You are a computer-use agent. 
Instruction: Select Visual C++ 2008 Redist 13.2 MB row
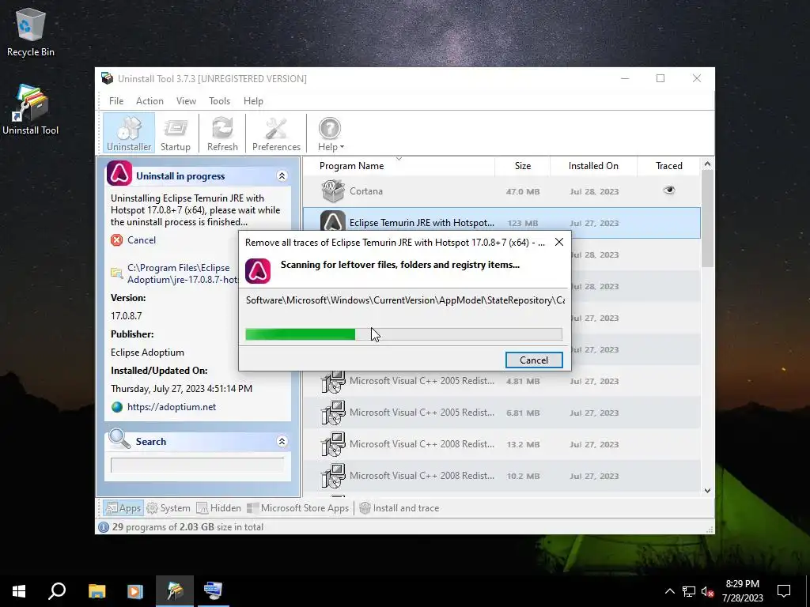coord(502,444)
